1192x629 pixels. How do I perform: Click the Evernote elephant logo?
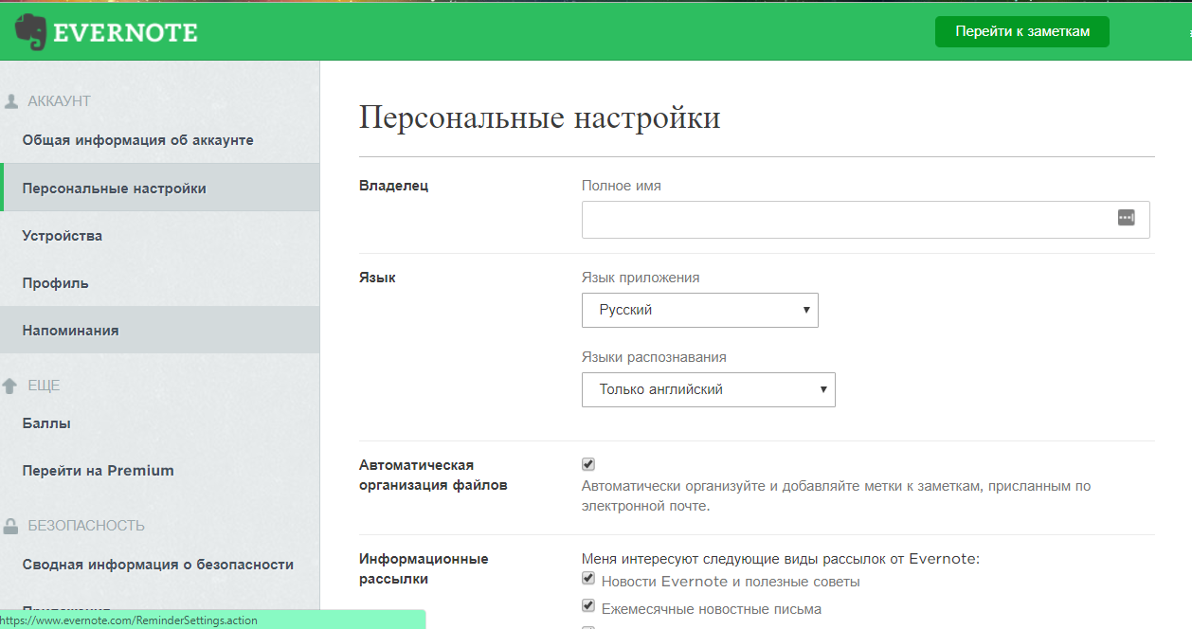pos(31,32)
